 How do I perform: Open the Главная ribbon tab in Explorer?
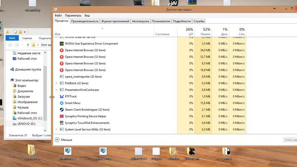27,38
